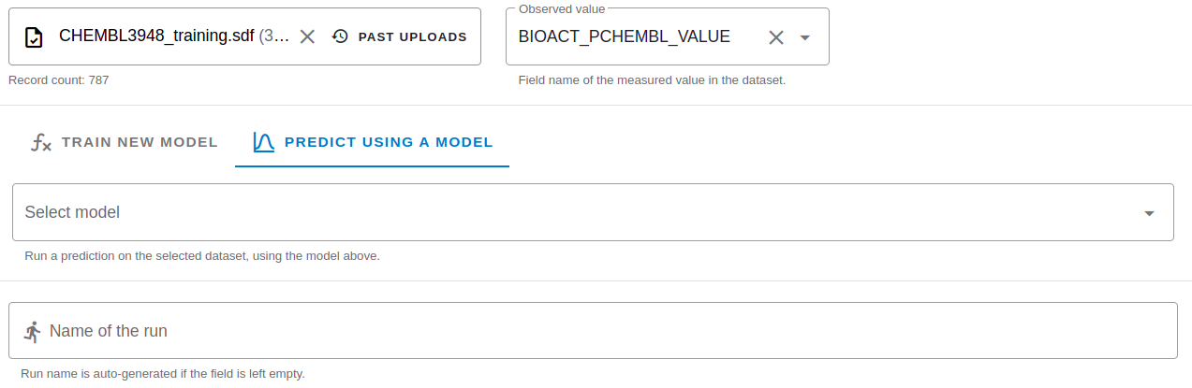Click the prediction curve icon

263,143
